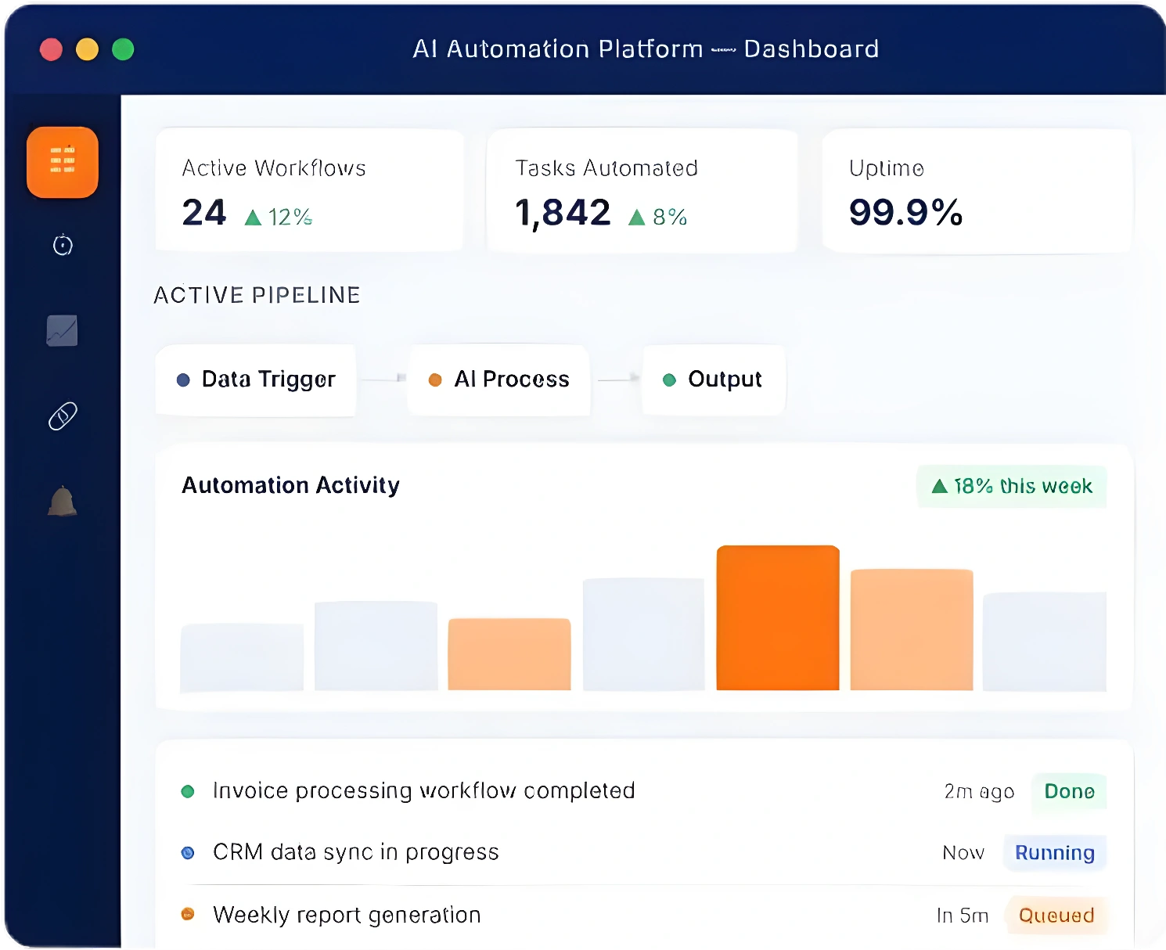Select the AI Process pipeline step
The height and width of the screenshot is (950, 1166).
point(498,380)
